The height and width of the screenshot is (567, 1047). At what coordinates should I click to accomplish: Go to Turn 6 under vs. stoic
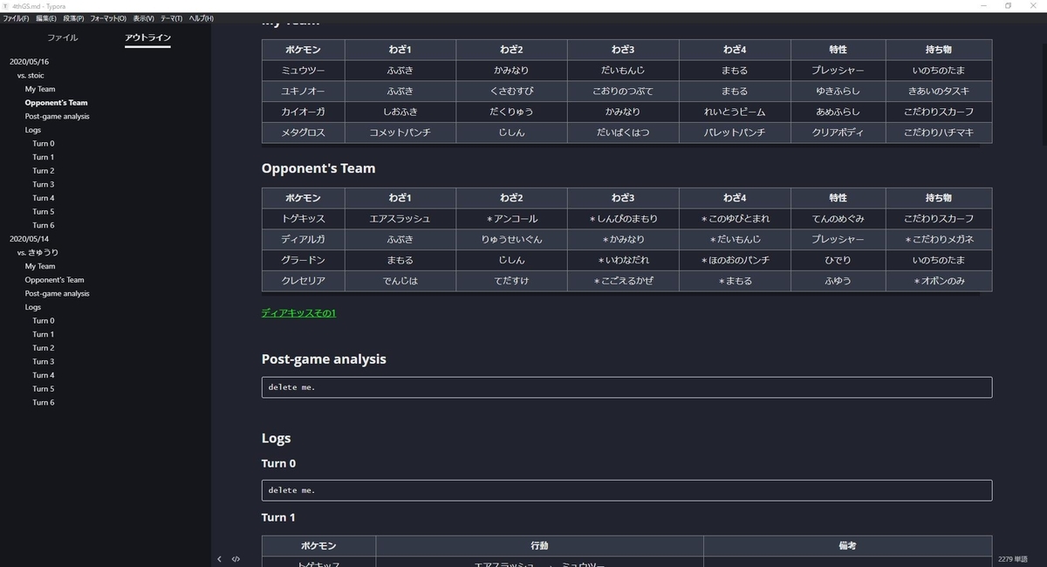[44, 225]
